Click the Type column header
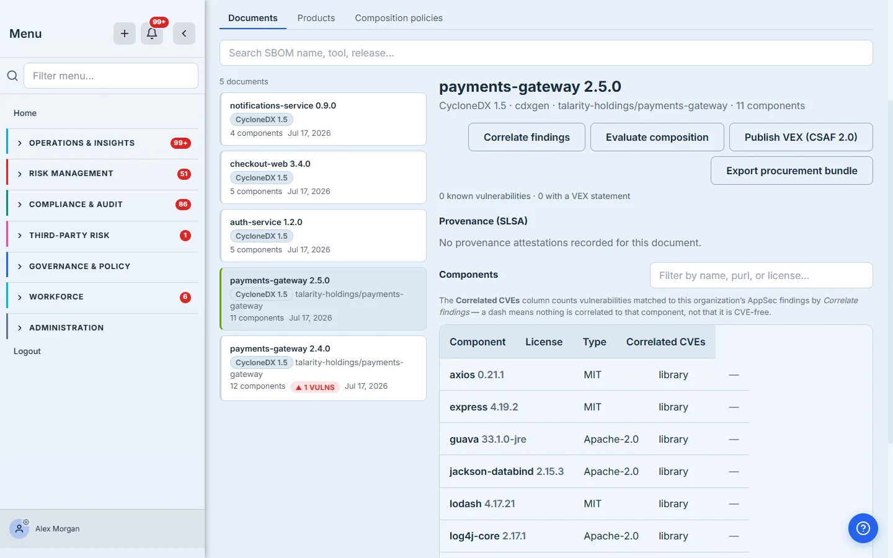Viewport: 893px width, 558px height. [595, 342]
